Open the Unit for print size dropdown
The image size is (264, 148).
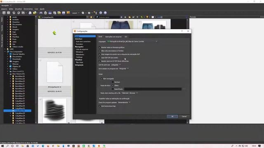pyautogui.click(x=116, y=65)
